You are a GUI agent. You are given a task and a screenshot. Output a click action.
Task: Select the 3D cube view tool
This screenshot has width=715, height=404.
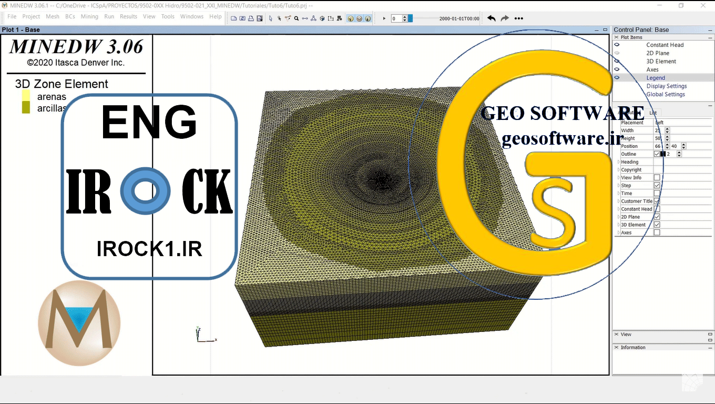[322, 18]
